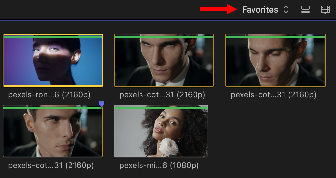Click green favorite bar on man looking down clip
Viewport: 336px width, 178px height.
coord(275,36)
